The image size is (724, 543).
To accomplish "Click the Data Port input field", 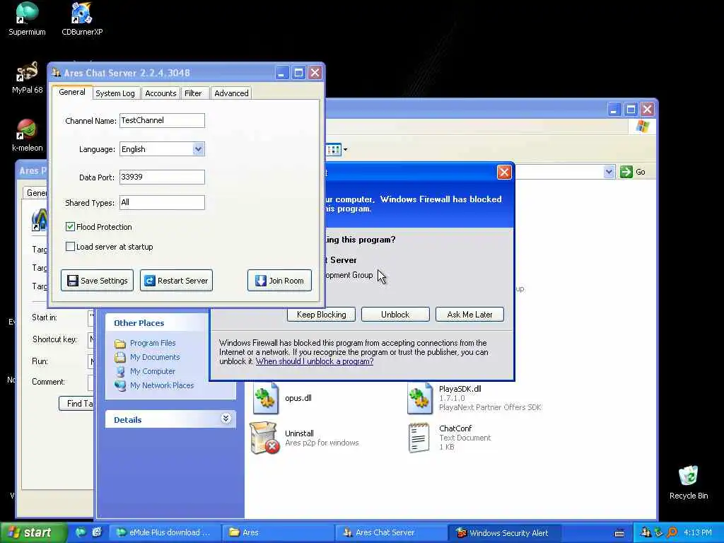I will [162, 177].
